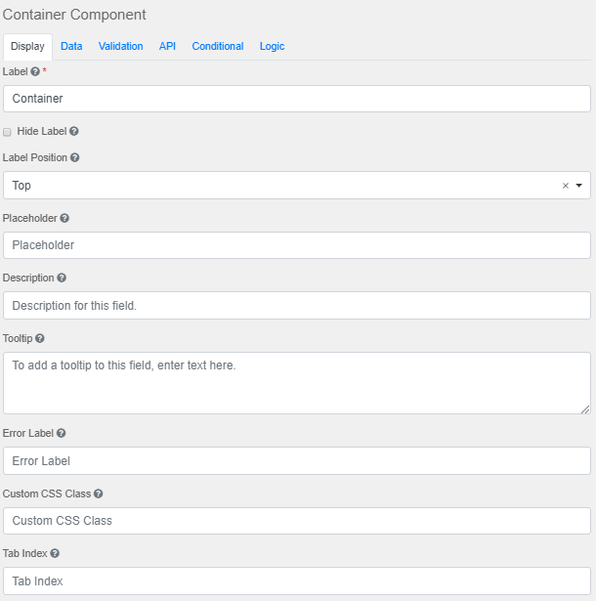596x601 pixels.
Task: Click Label Position help icon
Action: click(x=75, y=157)
